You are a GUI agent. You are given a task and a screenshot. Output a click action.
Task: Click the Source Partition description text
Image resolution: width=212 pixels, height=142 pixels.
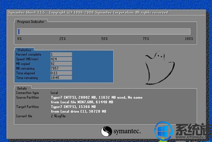(x=97, y=100)
